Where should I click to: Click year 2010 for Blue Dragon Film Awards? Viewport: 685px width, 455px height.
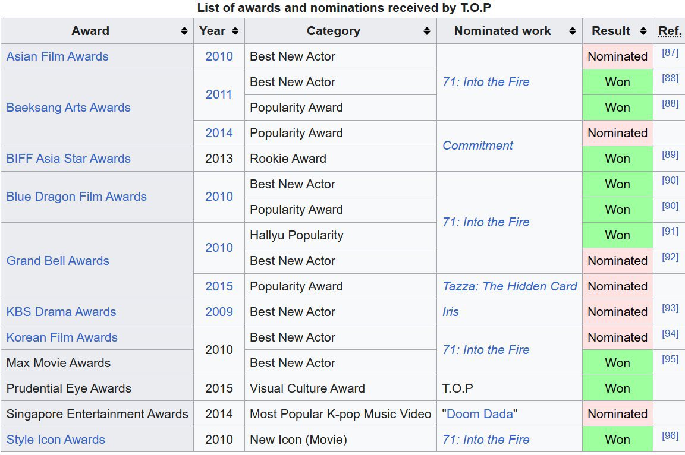[x=219, y=197]
